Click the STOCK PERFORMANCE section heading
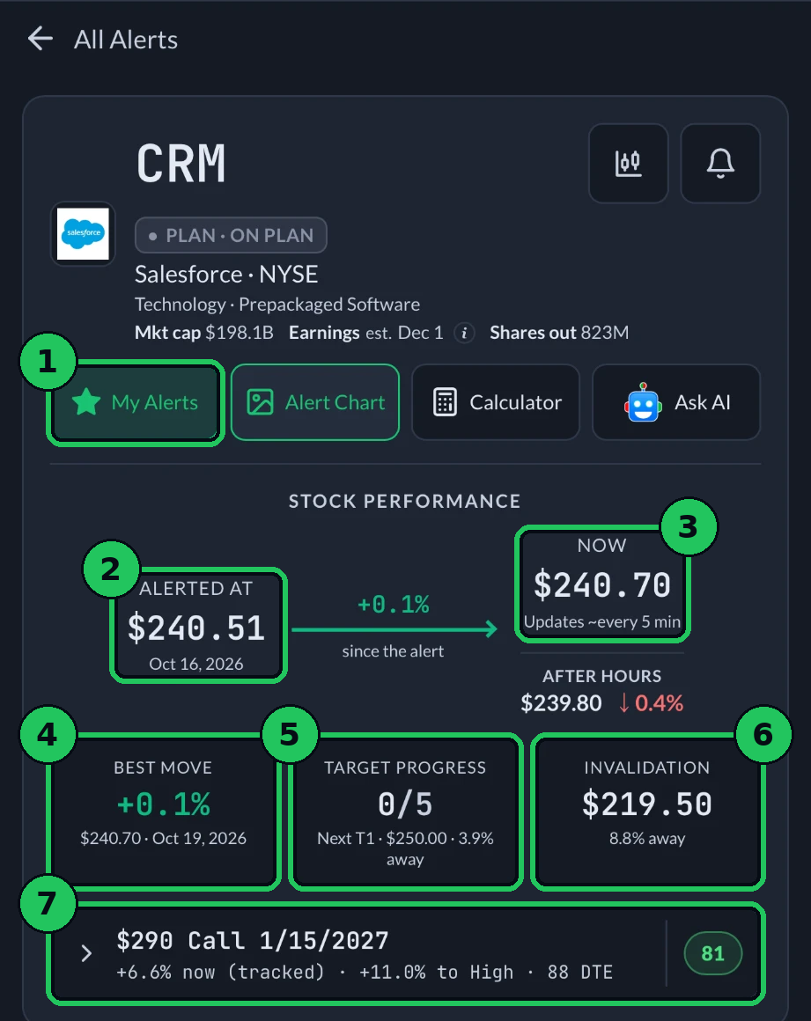Viewport: 811px width, 1021px height. tap(404, 501)
